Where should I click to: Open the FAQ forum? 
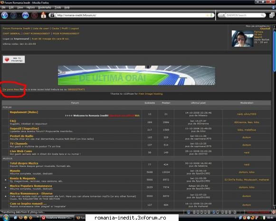point(13,121)
